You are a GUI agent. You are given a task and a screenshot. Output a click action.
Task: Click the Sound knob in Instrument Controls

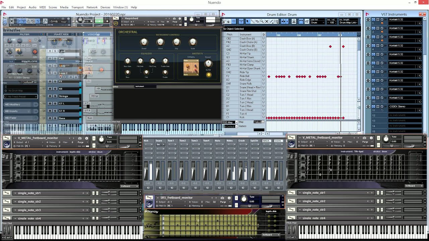[x=144, y=42]
